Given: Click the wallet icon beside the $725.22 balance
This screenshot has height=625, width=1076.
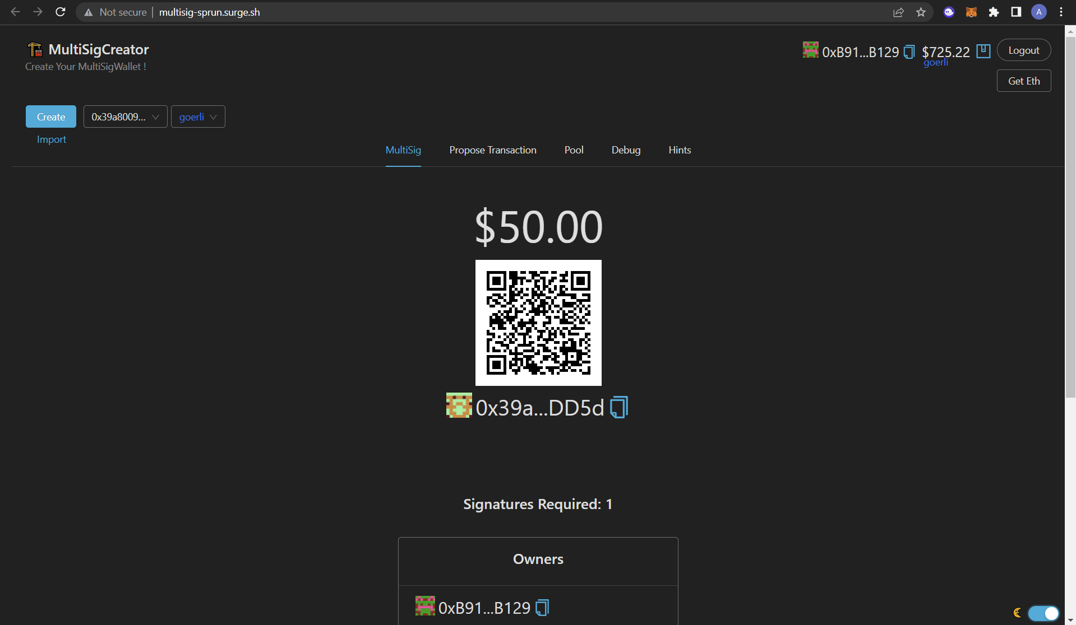Looking at the screenshot, I should coord(983,50).
